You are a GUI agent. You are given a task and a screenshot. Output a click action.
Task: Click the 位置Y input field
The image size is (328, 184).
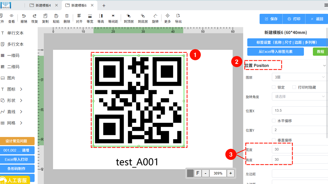300,130
